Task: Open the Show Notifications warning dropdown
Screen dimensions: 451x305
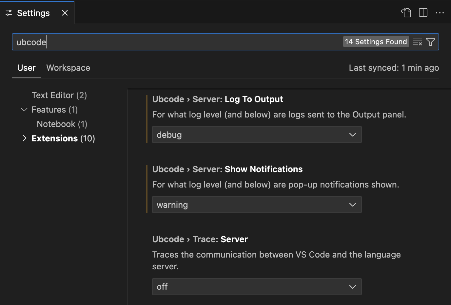Action: coord(257,205)
